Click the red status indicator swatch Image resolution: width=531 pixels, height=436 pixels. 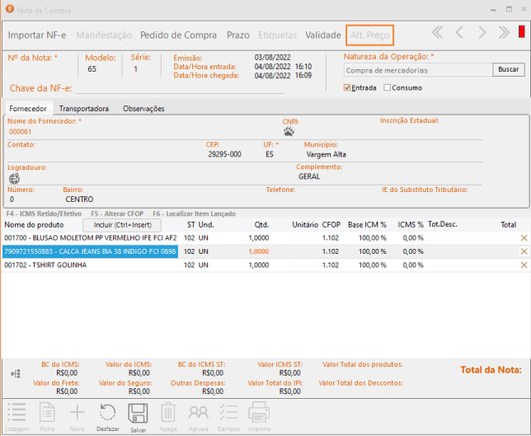[x=521, y=33]
